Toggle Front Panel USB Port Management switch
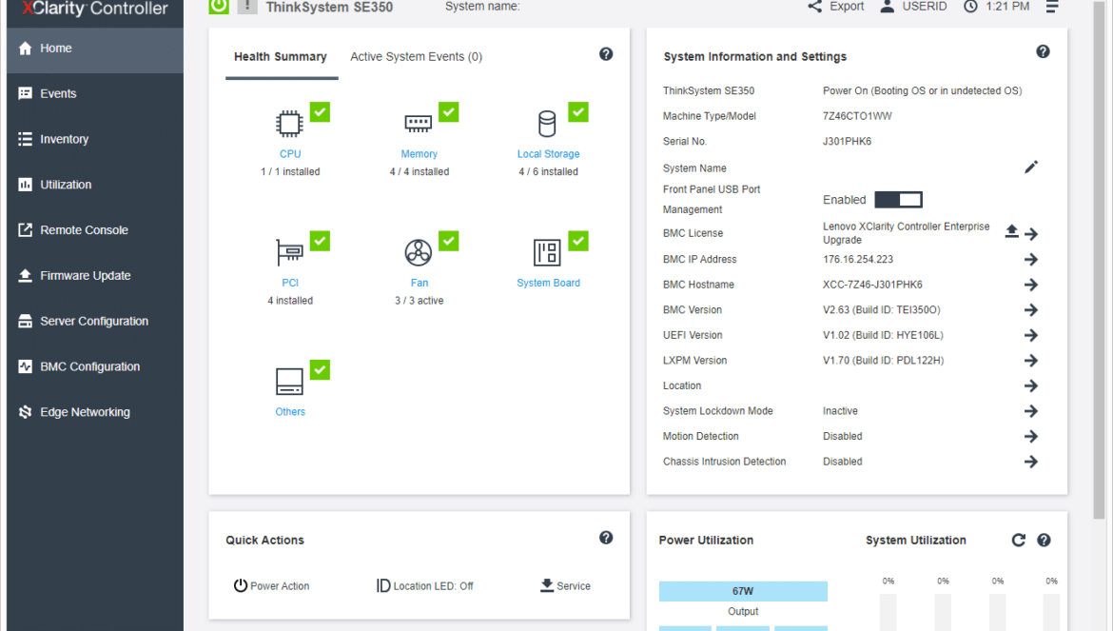 tap(899, 200)
